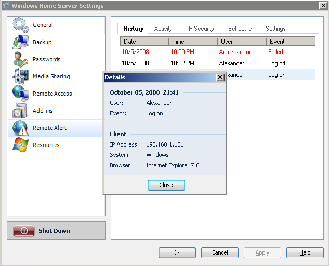Click the red Failed event cell

(x=275, y=52)
